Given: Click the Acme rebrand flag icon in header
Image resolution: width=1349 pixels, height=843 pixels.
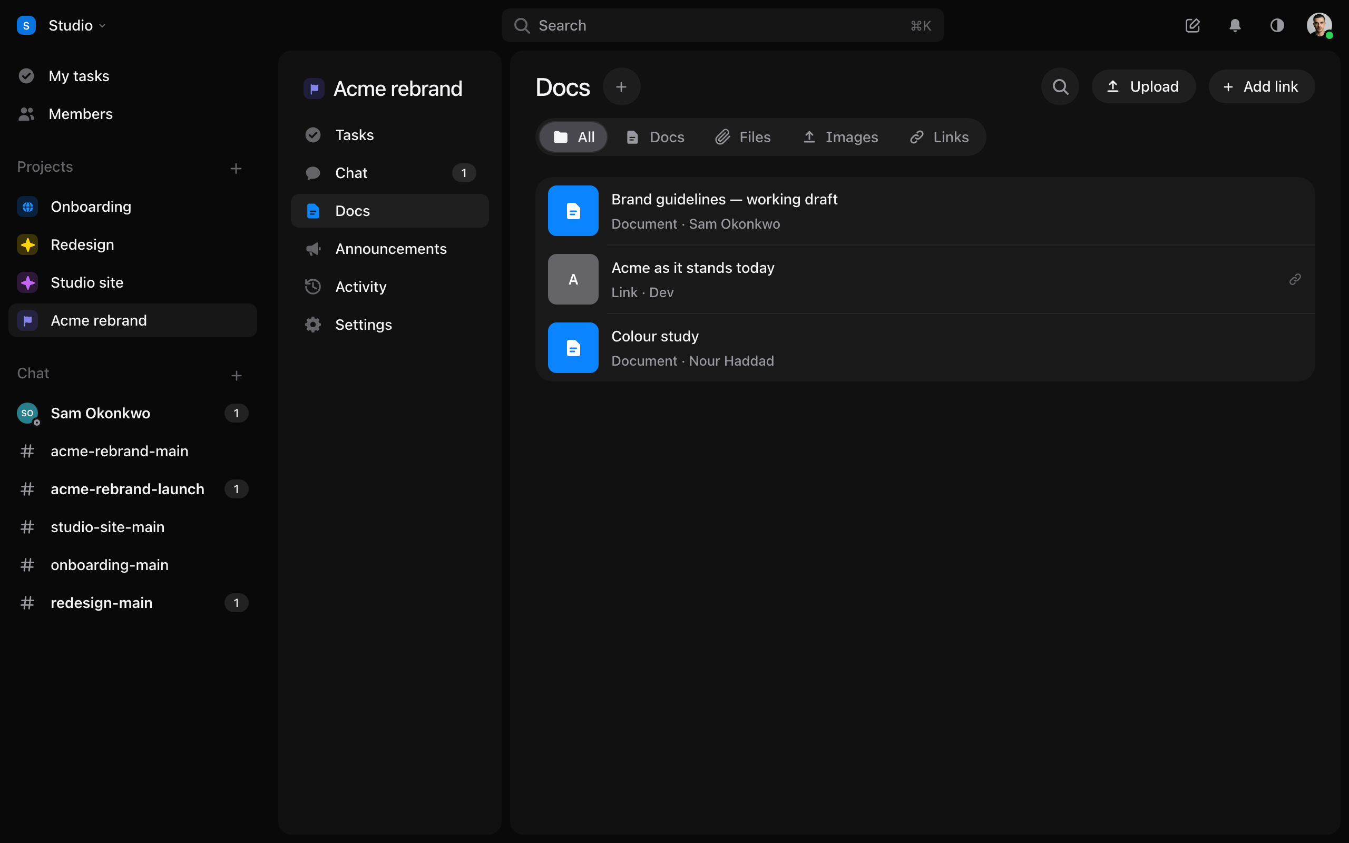Looking at the screenshot, I should pos(314,89).
